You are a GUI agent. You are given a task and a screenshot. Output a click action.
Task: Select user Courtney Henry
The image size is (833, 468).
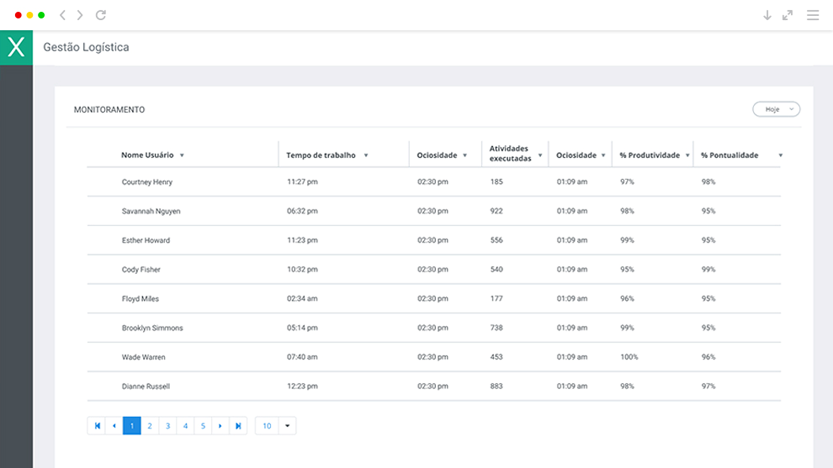147,182
